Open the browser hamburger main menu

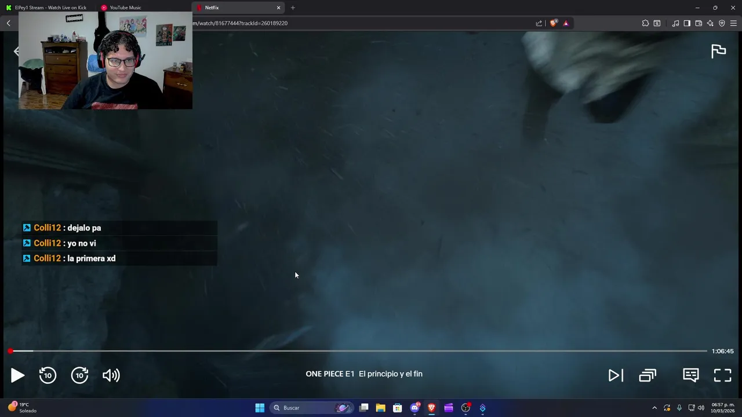point(733,23)
